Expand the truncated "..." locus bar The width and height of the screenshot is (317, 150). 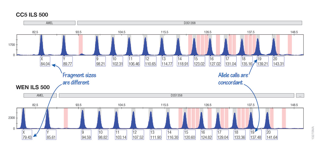(x=300, y=95)
